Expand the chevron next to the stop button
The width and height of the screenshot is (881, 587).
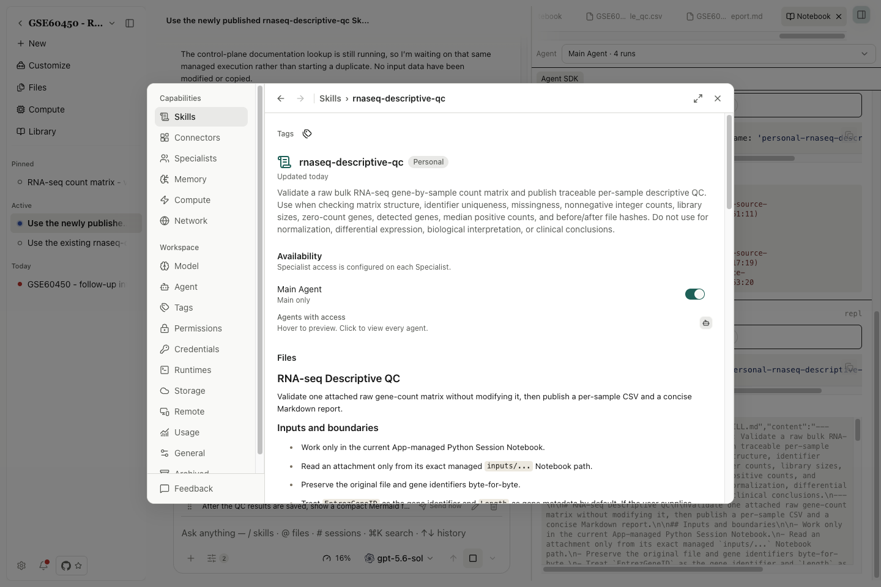click(493, 558)
